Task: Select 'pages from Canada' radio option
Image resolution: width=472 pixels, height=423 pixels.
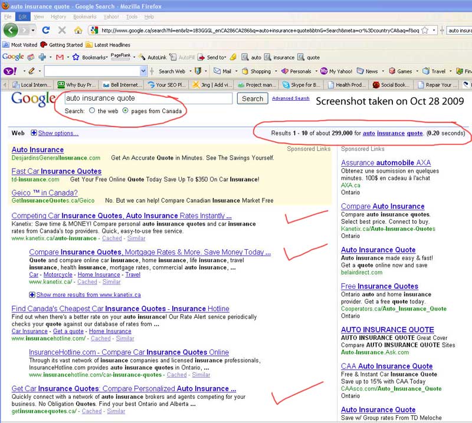Action: [x=125, y=111]
